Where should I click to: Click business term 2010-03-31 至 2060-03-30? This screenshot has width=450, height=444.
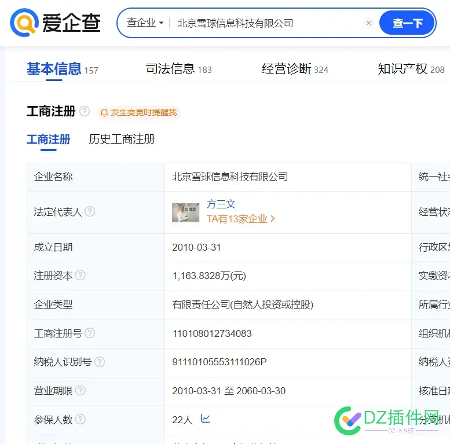(229, 391)
